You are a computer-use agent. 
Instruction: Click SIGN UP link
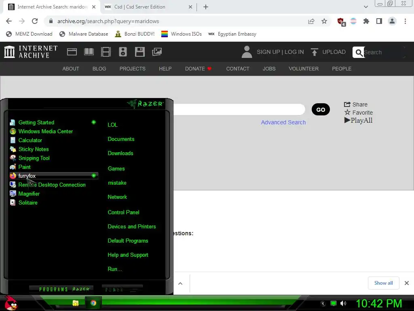[x=268, y=52]
